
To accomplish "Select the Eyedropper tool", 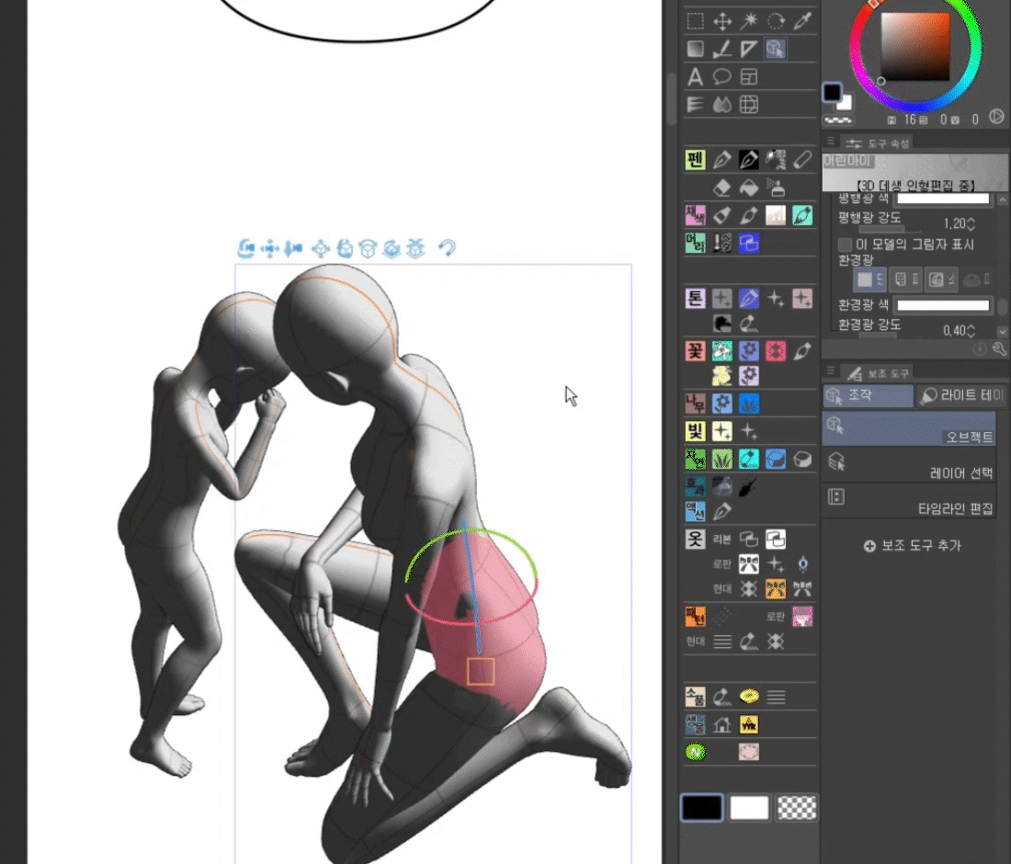I will [x=802, y=20].
